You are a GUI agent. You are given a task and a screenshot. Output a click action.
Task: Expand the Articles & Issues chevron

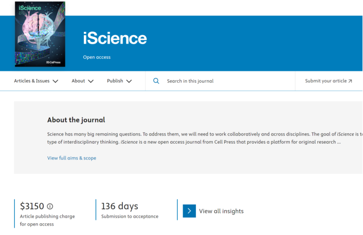(56, 81)
